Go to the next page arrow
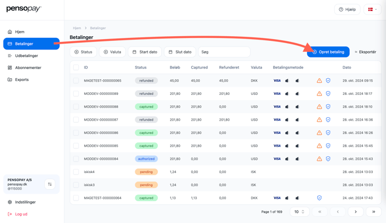386x223 pixels. pos(355,212)
